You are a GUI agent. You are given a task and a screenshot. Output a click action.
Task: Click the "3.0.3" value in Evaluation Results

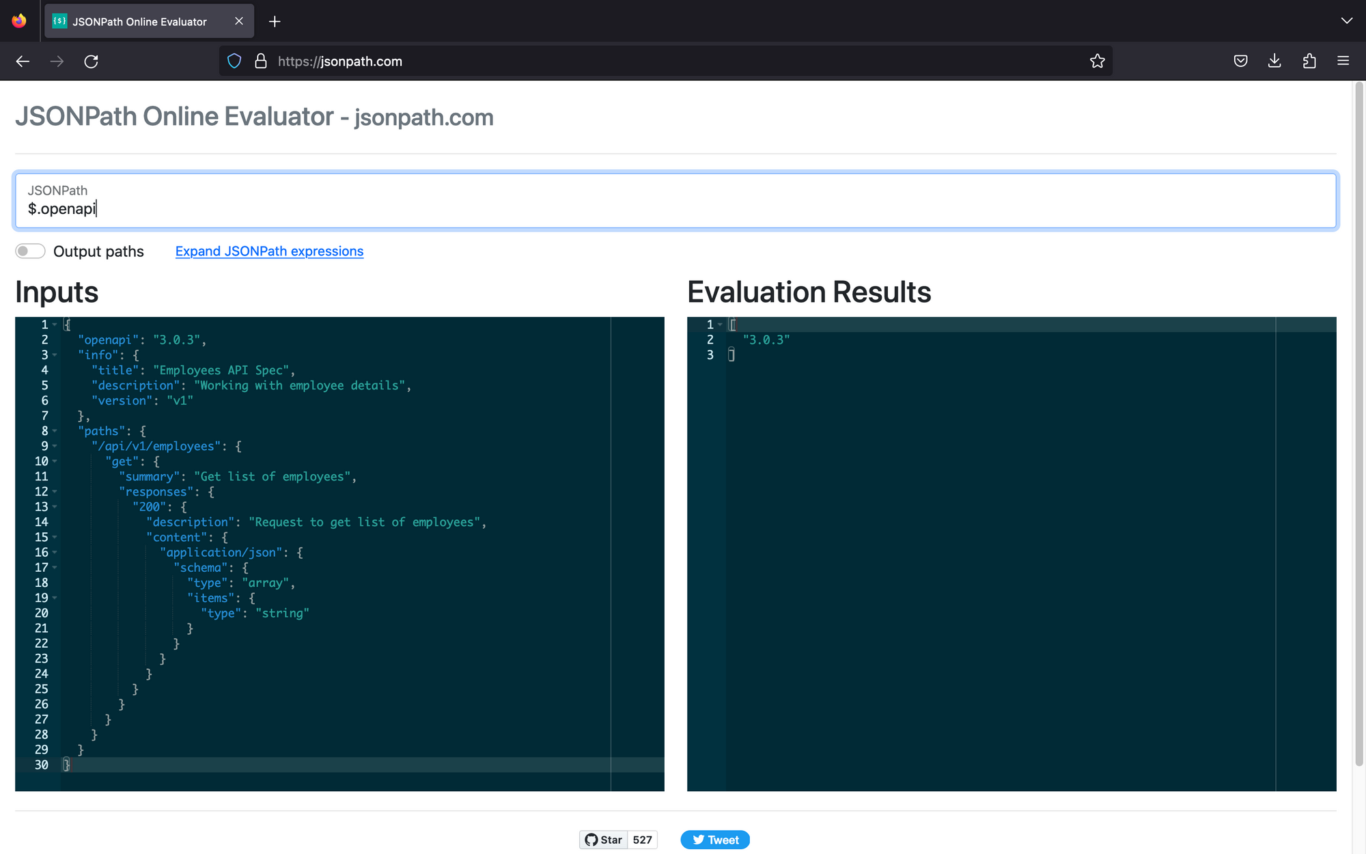(x=766, y=340)
